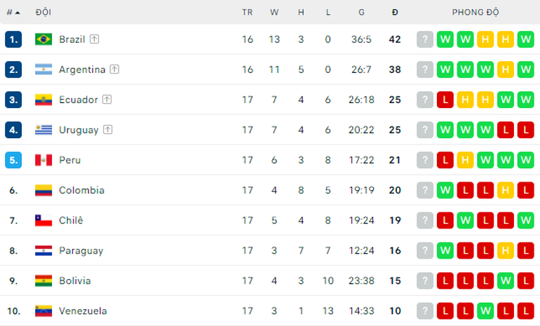
Task: Click the Peru flag icon
Action: [43, 160]
